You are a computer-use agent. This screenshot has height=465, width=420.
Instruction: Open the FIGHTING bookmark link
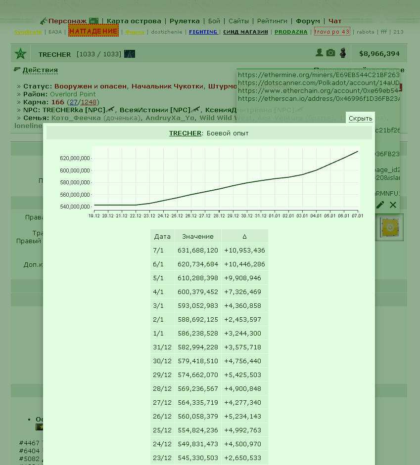coord(203,32)
